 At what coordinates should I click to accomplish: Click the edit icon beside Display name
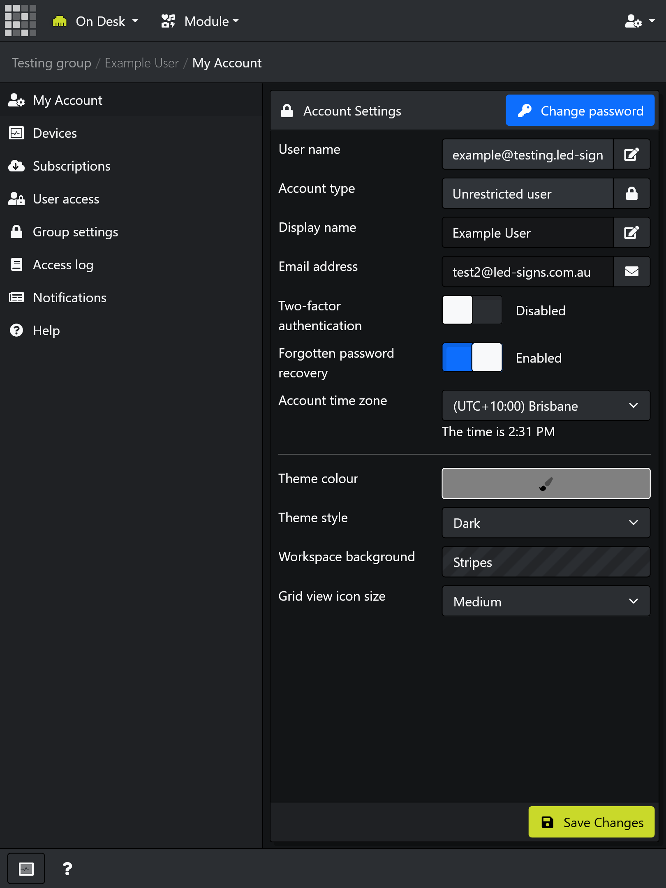pyautogui.click(x=631, y=233)
